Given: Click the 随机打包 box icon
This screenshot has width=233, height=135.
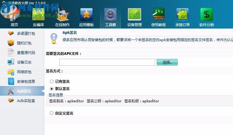Looking at the screenshot, I should [x=11, y=43].
